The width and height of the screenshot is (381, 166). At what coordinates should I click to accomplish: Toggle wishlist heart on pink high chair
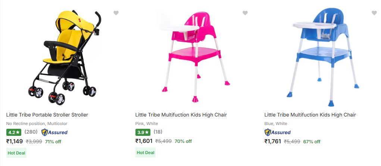point(245,13)
